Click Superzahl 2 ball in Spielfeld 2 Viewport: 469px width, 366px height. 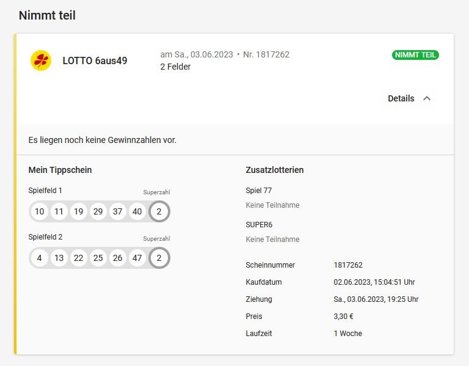[x=159, y=258]
